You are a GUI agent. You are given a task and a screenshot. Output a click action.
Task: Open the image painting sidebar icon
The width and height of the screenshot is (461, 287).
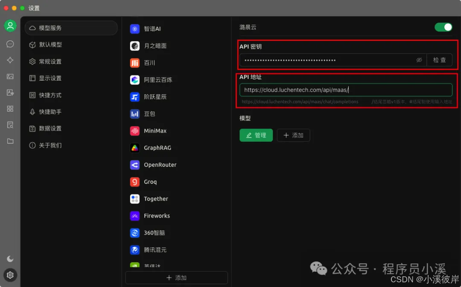point(10,76)
